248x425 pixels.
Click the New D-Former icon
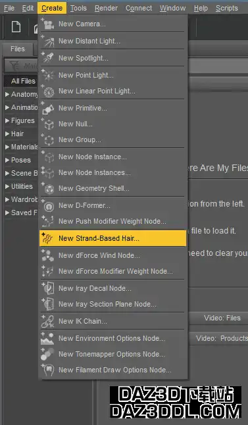pyautogui.click(x=48, y=205)
